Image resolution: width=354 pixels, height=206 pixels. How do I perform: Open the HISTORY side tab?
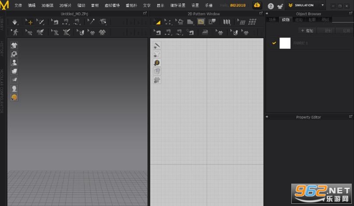coord(2,48)
